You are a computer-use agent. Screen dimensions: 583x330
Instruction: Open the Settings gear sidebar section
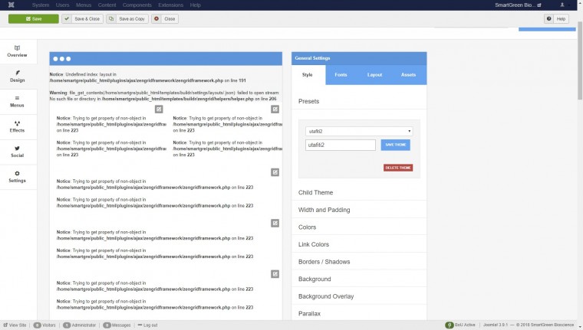tap(17, 177)
